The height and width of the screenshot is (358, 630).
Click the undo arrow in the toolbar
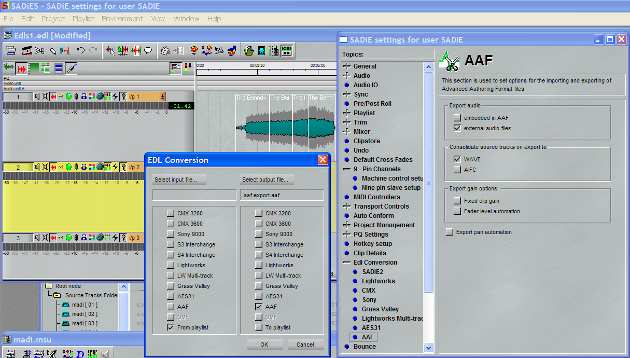click(80, 50)
